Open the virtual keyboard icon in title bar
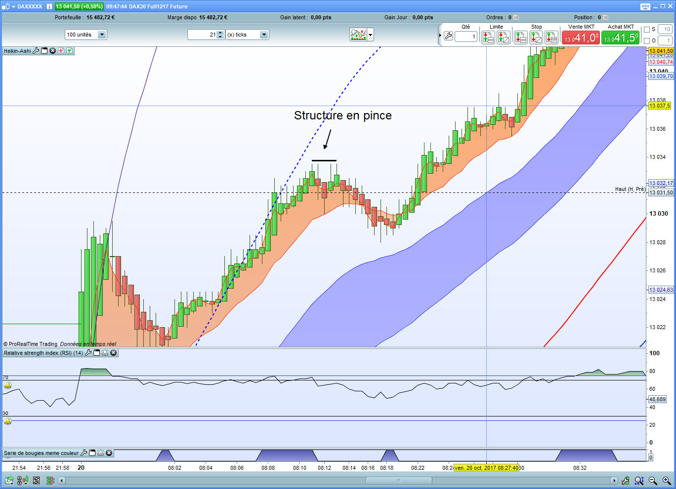 [645, 6]
